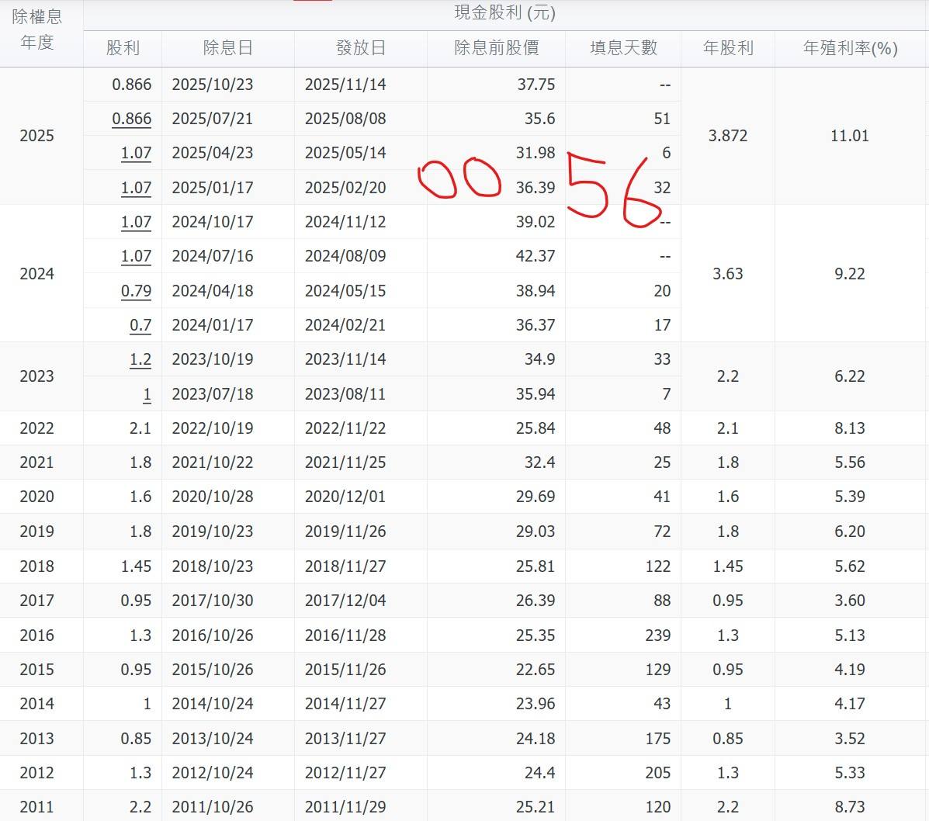The width and height of the screenshot is (929, 821).
Task: Open the 1.07 dividend link dated 2025/04/23
Action: tap(136, 153)
